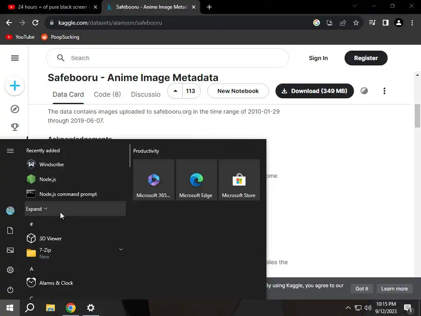This screenshot has width=421, height=316.
Task: Go back to the previous page
Action: pos(9,23)
